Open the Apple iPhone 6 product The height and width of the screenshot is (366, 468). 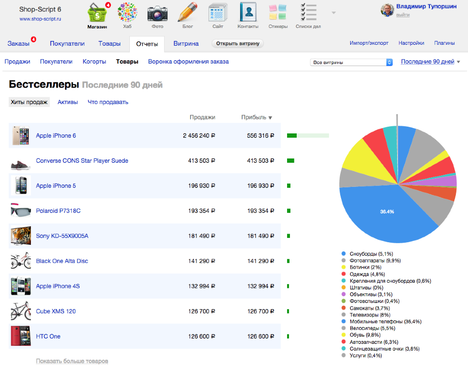click(x=56, y=135)
